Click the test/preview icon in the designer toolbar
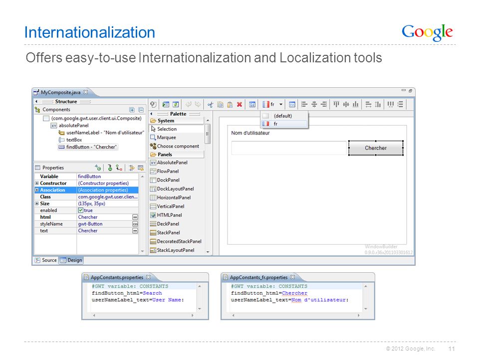Screen dimensions: 479x359 (166, 104)
